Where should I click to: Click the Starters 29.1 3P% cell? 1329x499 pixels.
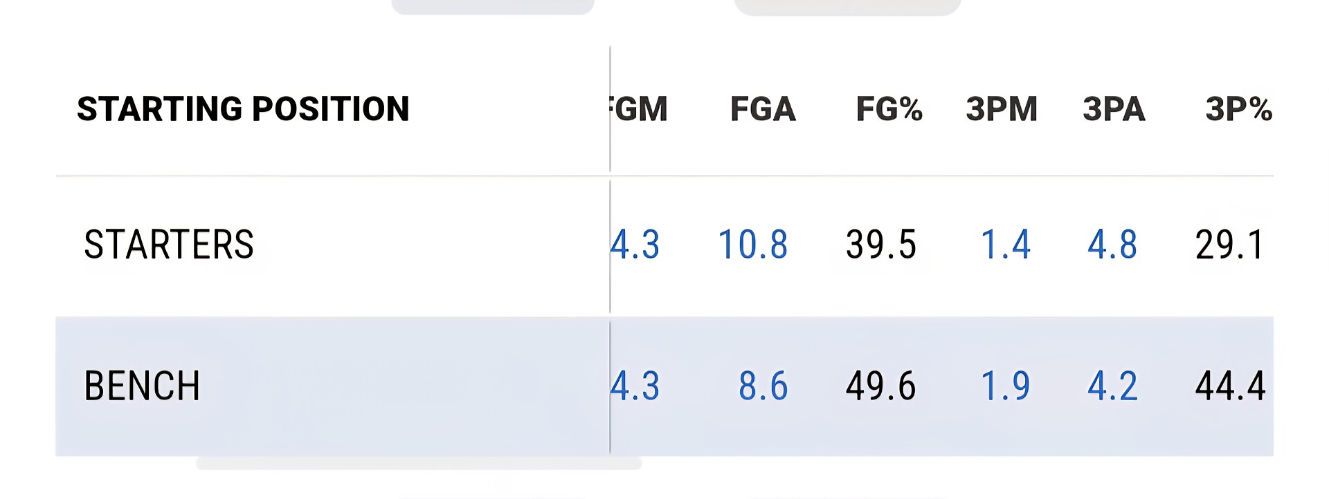pos(1230,245)
